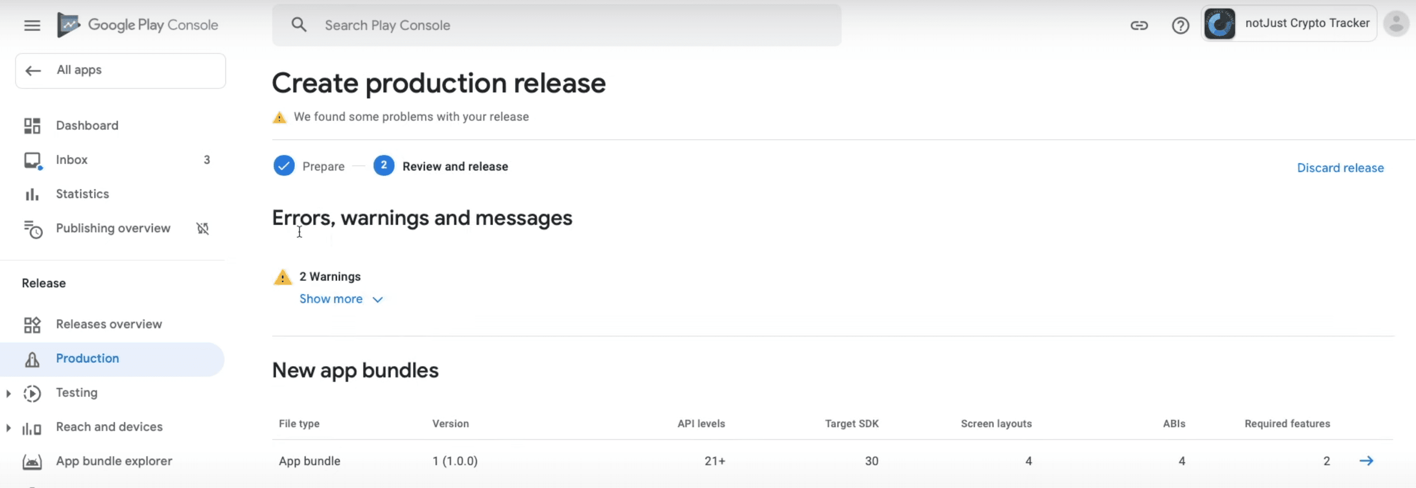Click the copy link icon in toolbar

tap(1139, 25)
